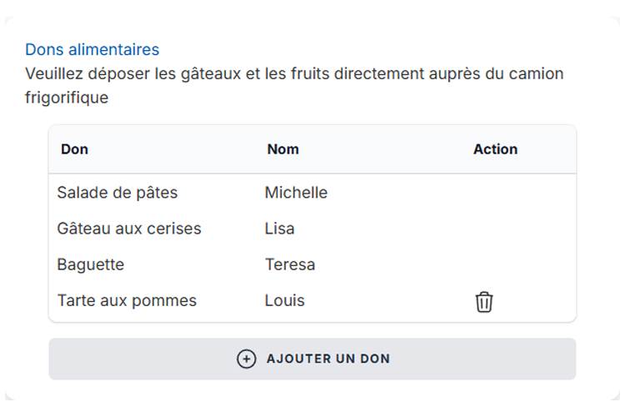Screen dimensions: 625x417
Task: Click the name Teresa
Action: [290, 264]
